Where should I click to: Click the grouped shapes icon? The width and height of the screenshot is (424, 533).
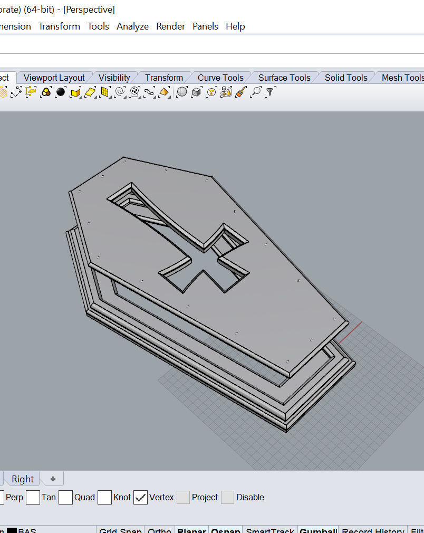coord(226,92)
